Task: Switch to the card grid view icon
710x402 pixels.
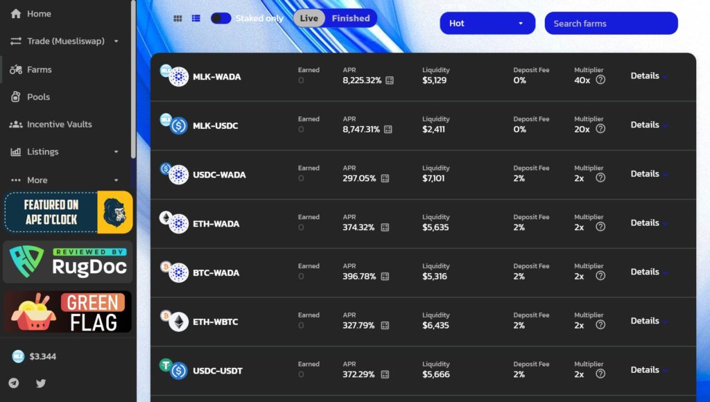Action: 177,19
